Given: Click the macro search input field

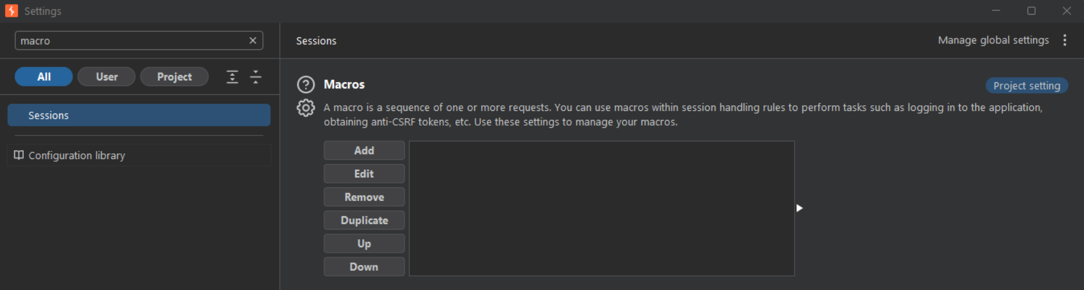Looking at the screenshot, I should pyautogui.click(x=131, y=40).
